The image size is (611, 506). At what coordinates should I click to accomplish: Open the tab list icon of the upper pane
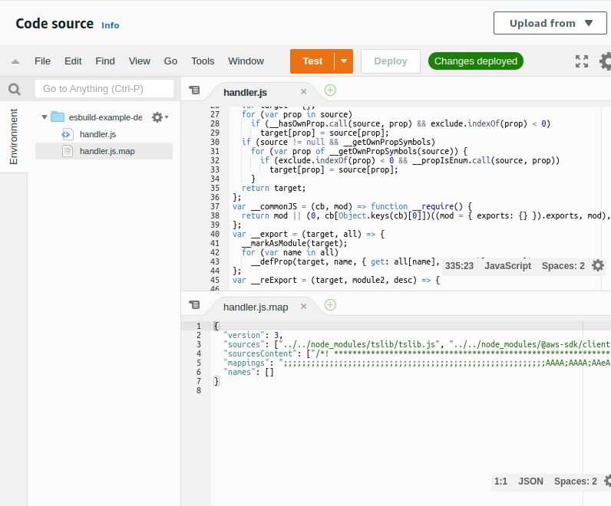coord(194,90)
